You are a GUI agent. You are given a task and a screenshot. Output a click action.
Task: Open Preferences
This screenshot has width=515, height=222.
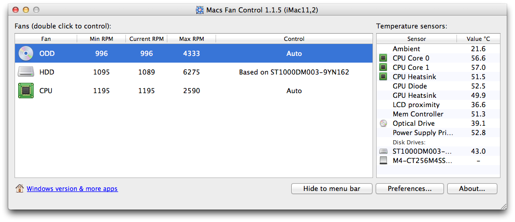point(410,188)
